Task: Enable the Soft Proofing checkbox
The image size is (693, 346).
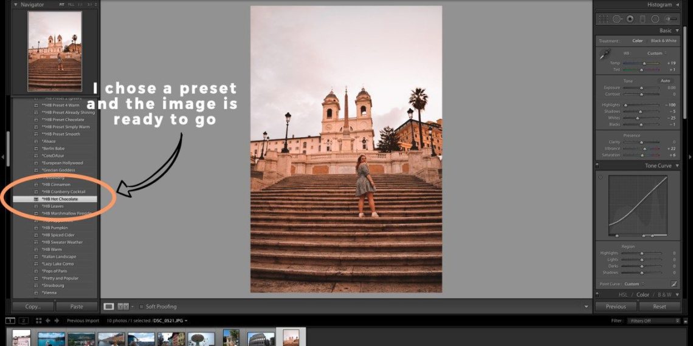Action: tap(142, 307)
